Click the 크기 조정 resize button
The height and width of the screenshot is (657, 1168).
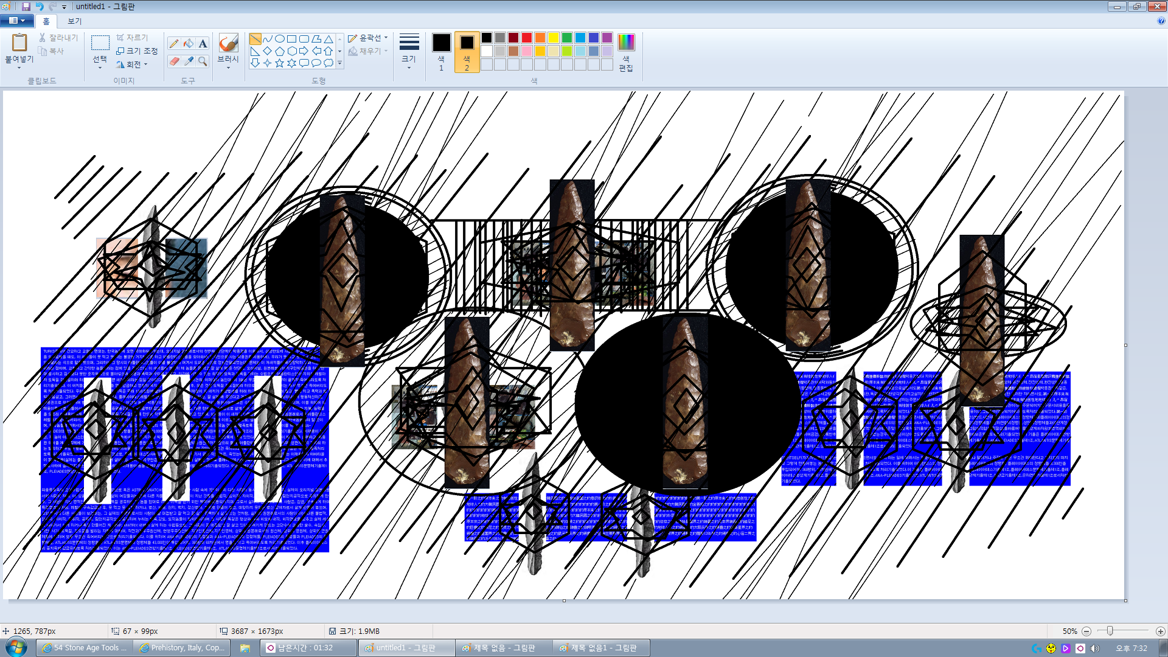click(137, 50)
